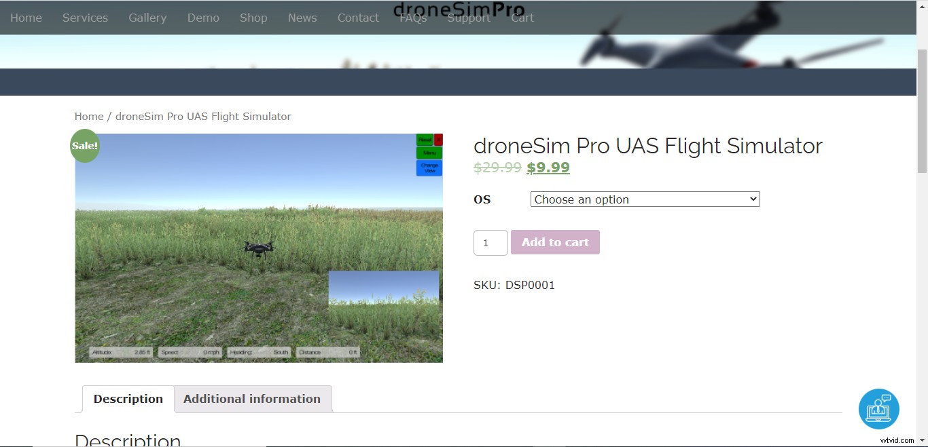The width and height of the screenshot is (928, 447).
Task: View the Cart from the top menu
Action: pyautogui.click(x=522, y=18)
